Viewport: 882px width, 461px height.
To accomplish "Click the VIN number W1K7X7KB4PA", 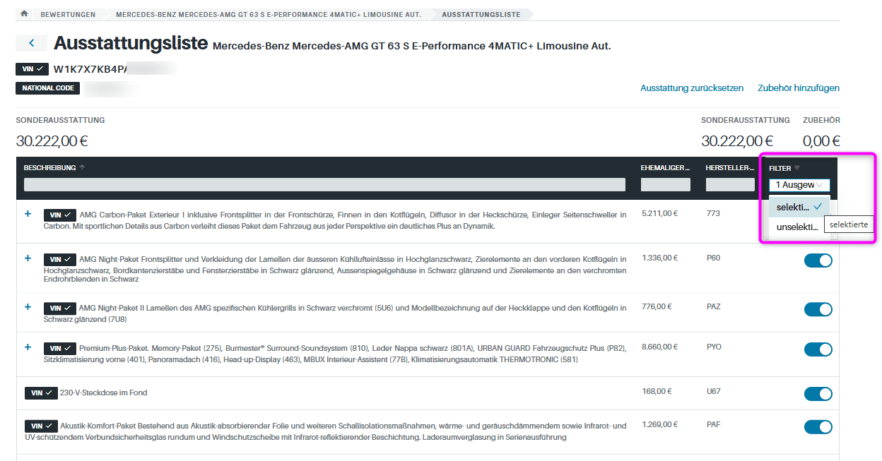I will [x=90, y=69].
